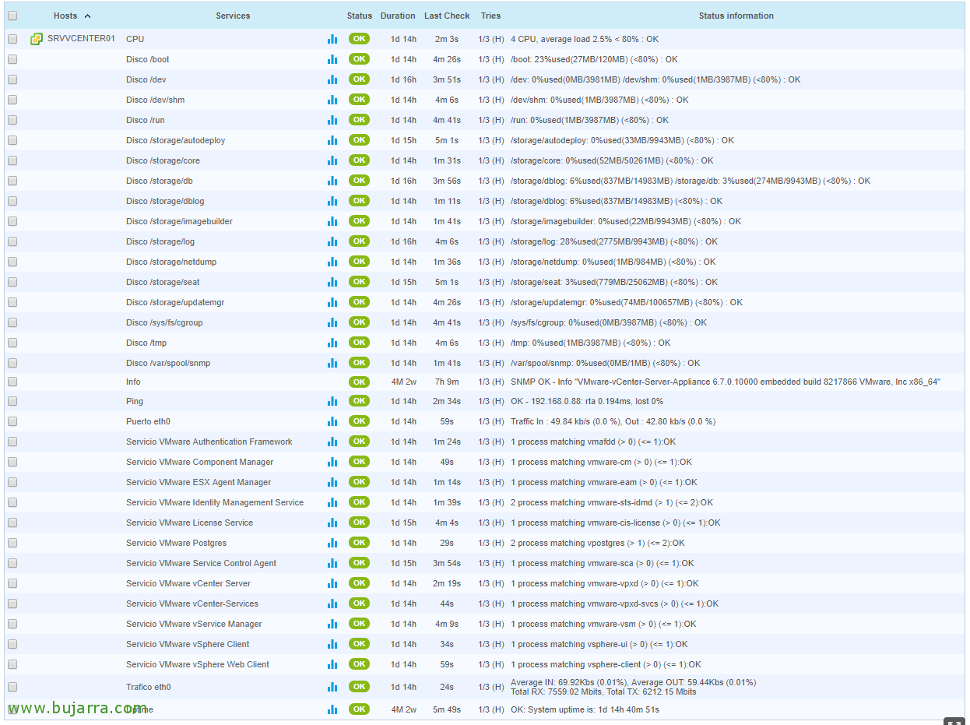The width and height of the screenshot is (970, 725).
Task: Open the graph icon for Disco /run
Action: [x=332, y=119]
